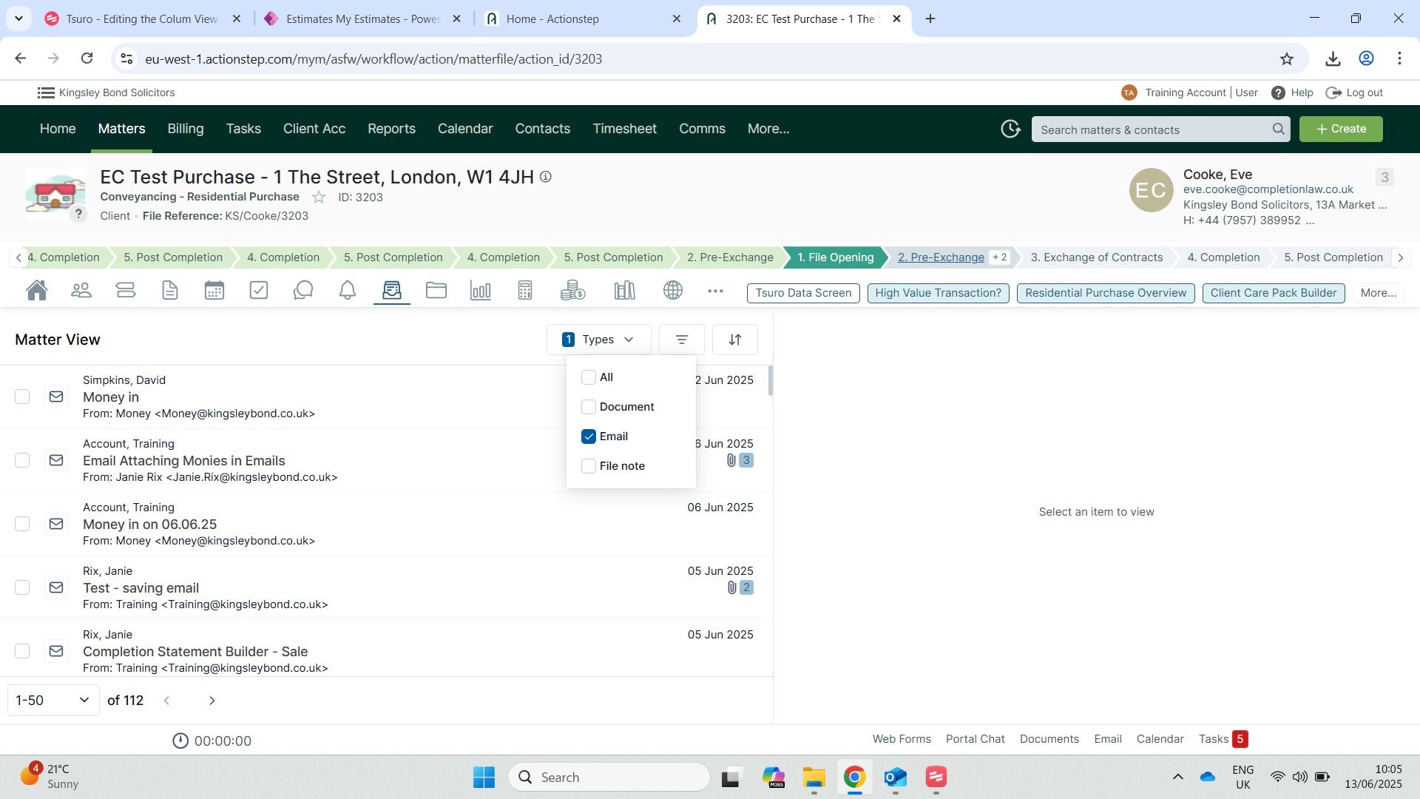Open Tsuro Data Screen link

(803, 293)
